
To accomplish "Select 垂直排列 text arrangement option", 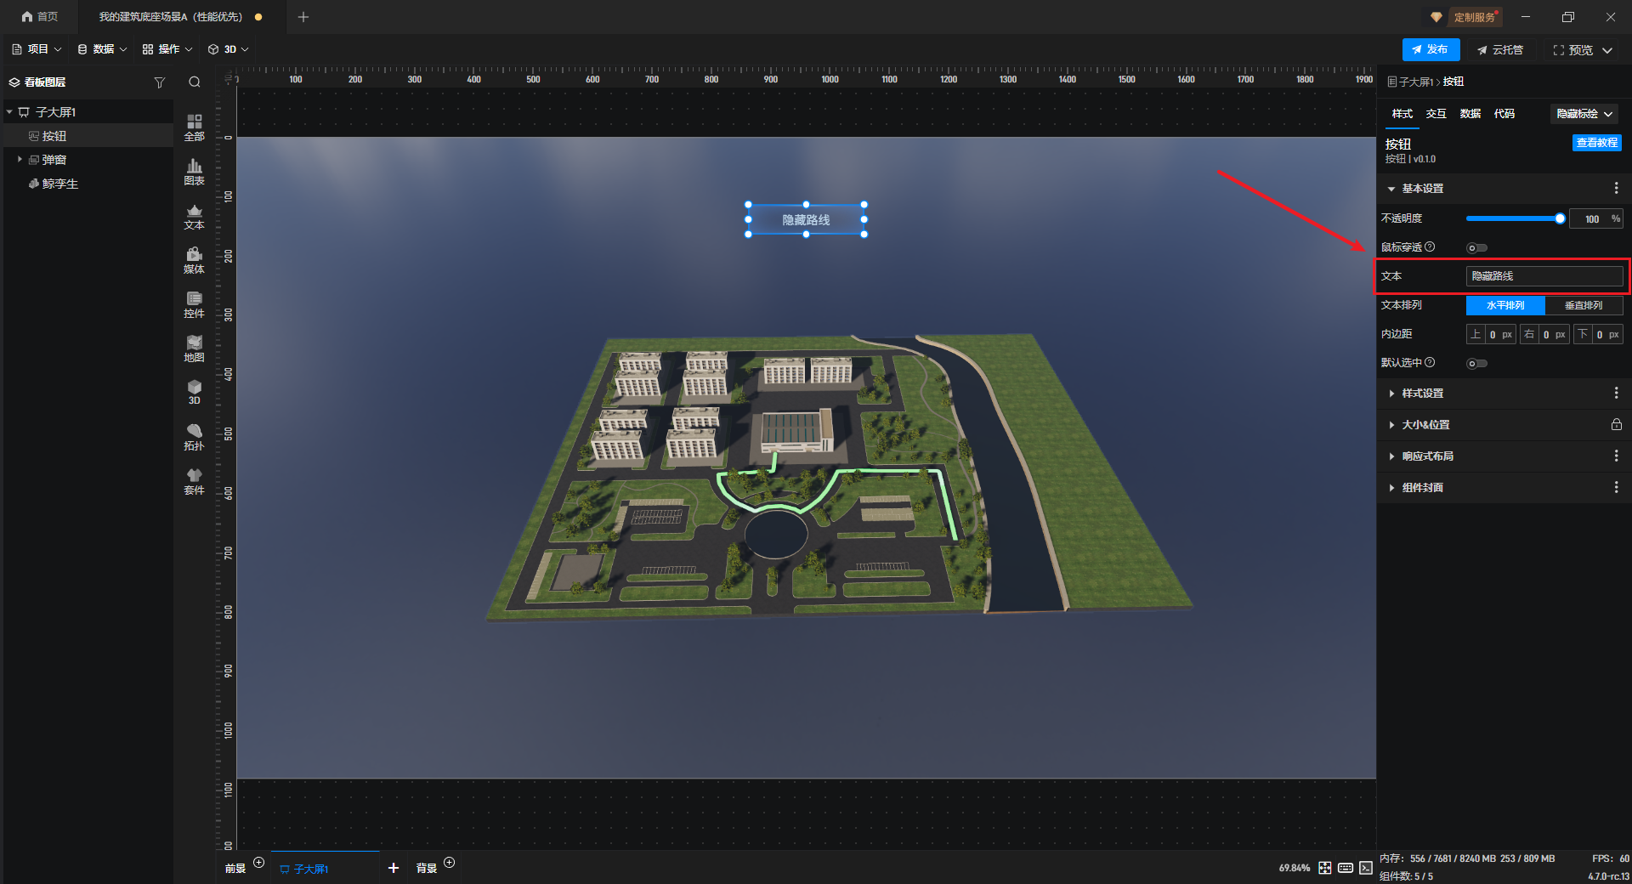I will (x=1584, y=305).
